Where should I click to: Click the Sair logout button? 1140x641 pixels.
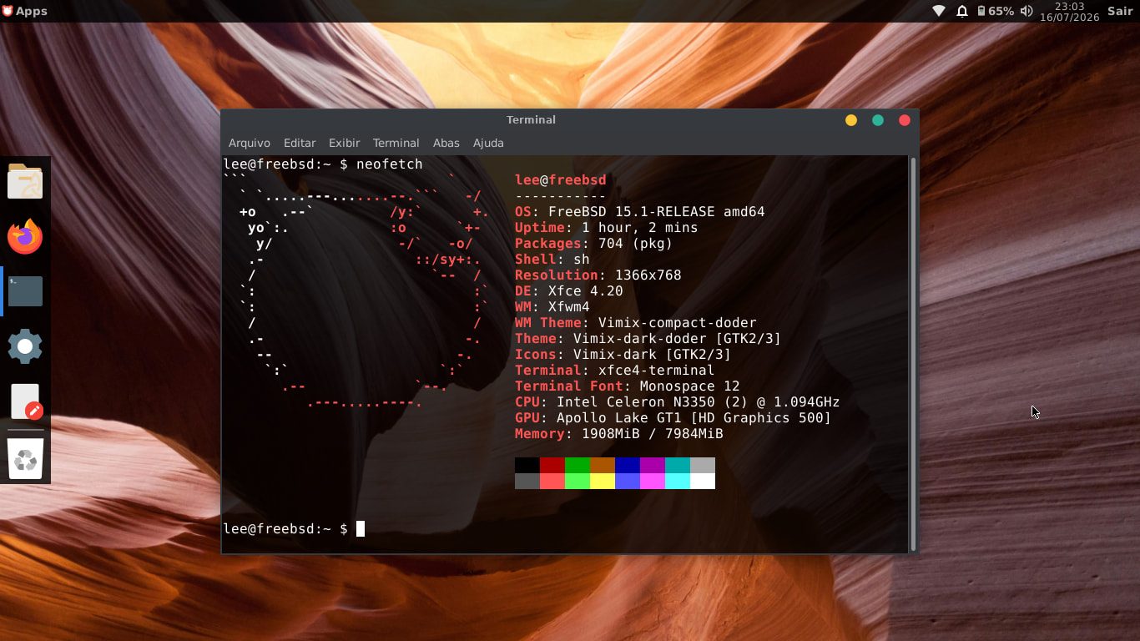coord(1120,11)
